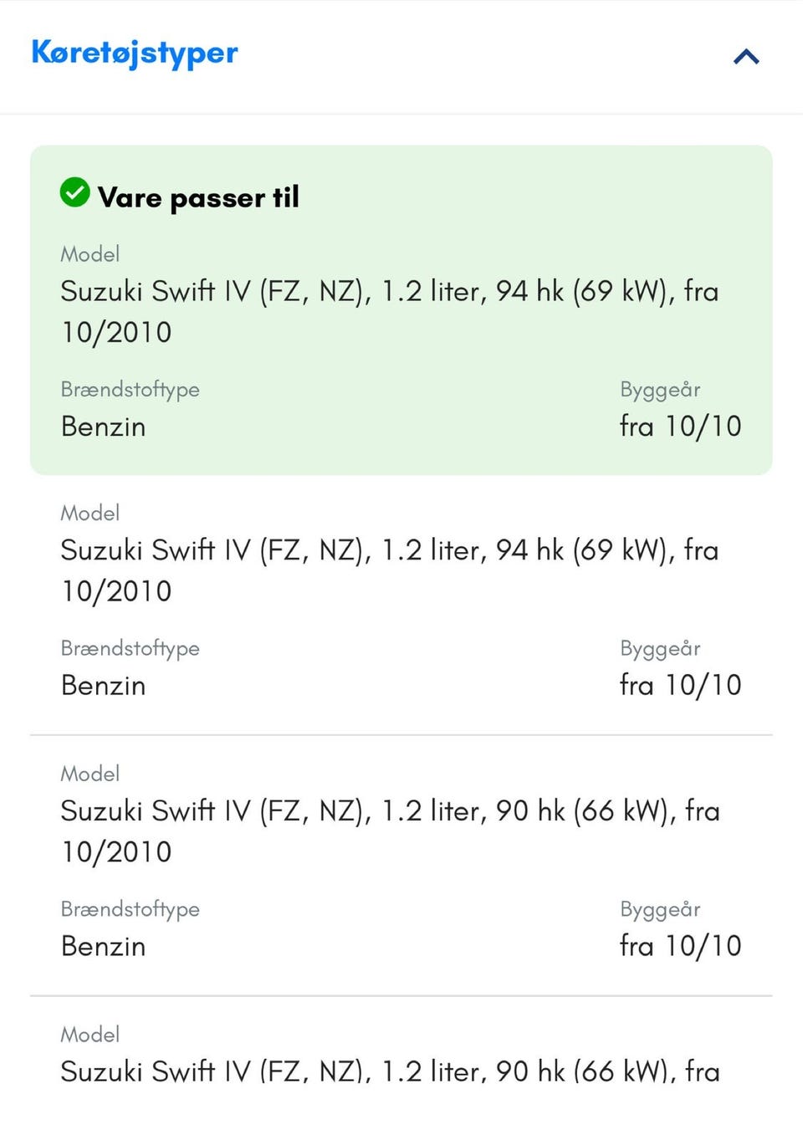Click the Model label of the bottom entry
Screen dimensions: 803x1140
90,1035
